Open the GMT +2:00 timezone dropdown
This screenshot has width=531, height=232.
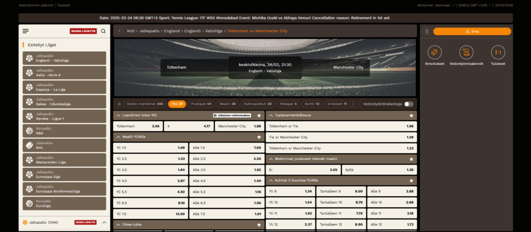pyautogui.click(x=475, y=5)
